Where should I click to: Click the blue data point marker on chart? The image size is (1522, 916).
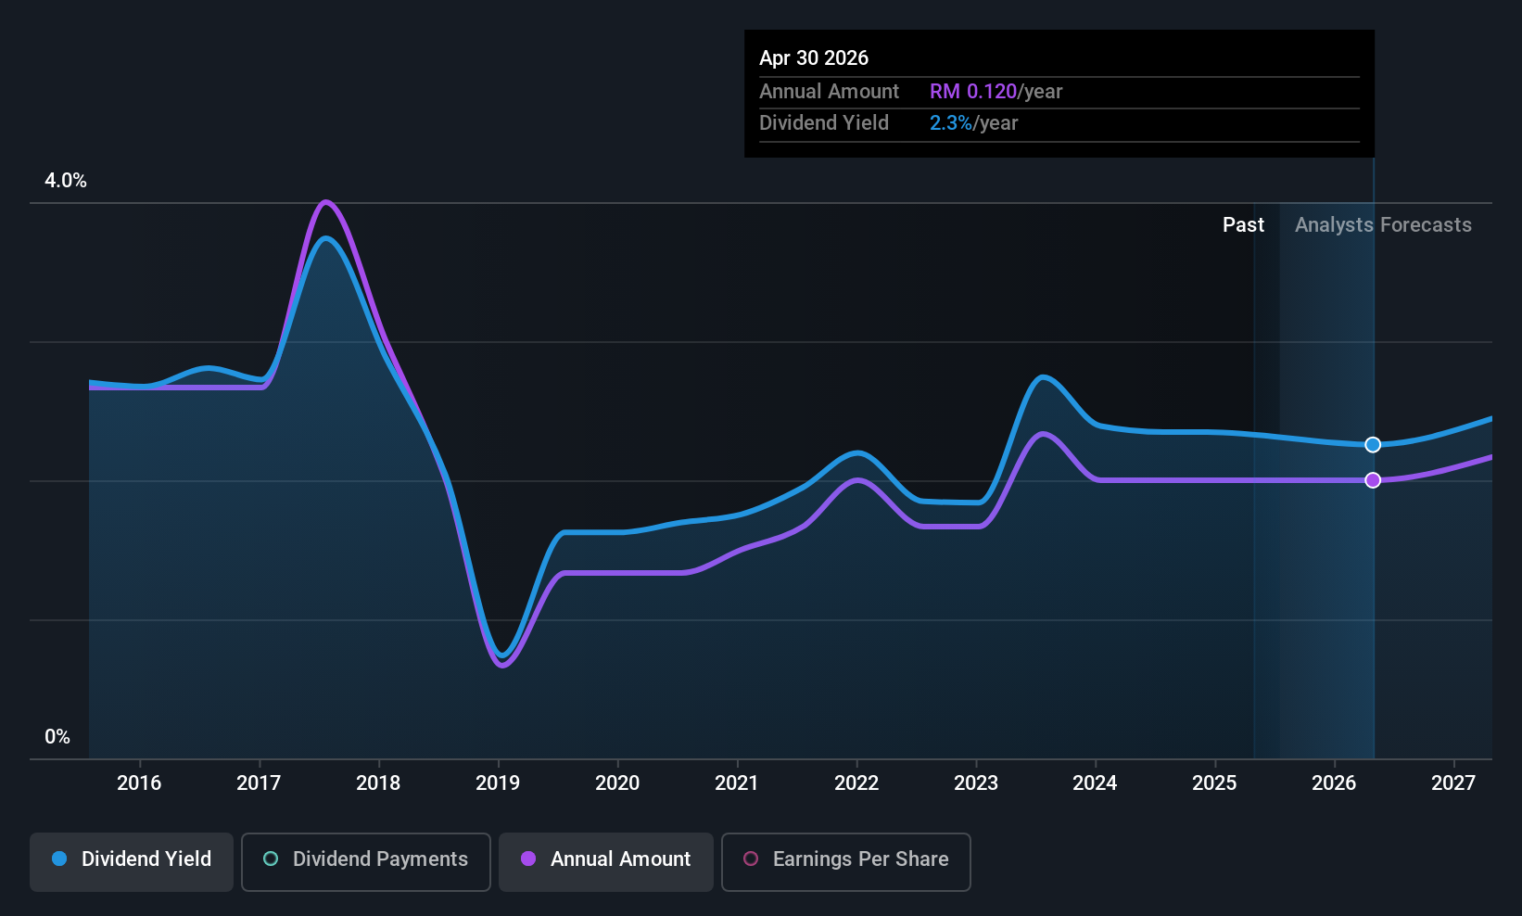coord(1373,445)
